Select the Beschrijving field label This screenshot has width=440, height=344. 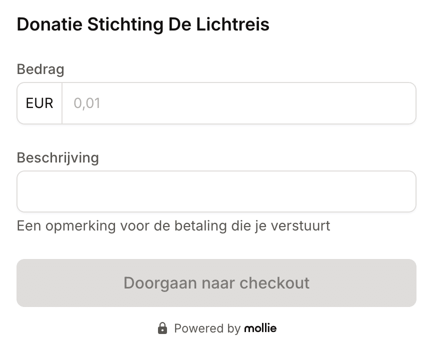tap(58, 158)
